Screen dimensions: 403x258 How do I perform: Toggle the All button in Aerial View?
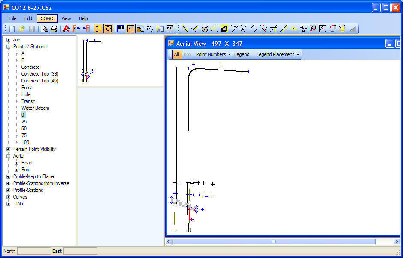(x=176, y=54)
